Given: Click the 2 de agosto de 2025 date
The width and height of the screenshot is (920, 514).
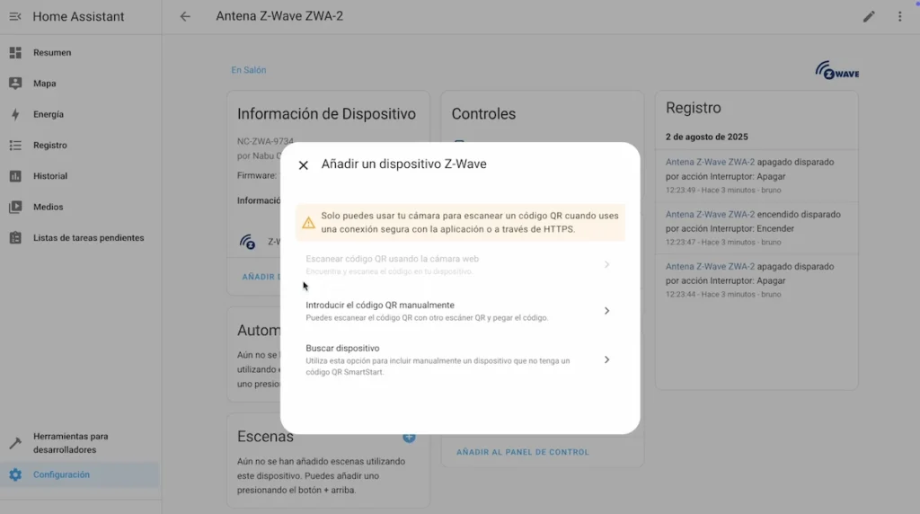Looking at the screenshot, I should (x=706, y=137).
